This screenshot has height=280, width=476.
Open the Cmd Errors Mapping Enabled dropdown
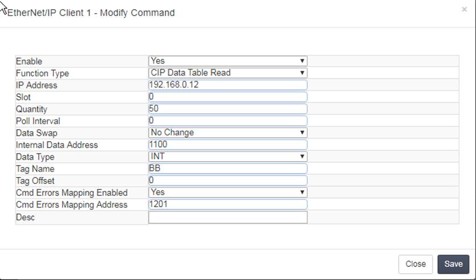tap(227, 192)
